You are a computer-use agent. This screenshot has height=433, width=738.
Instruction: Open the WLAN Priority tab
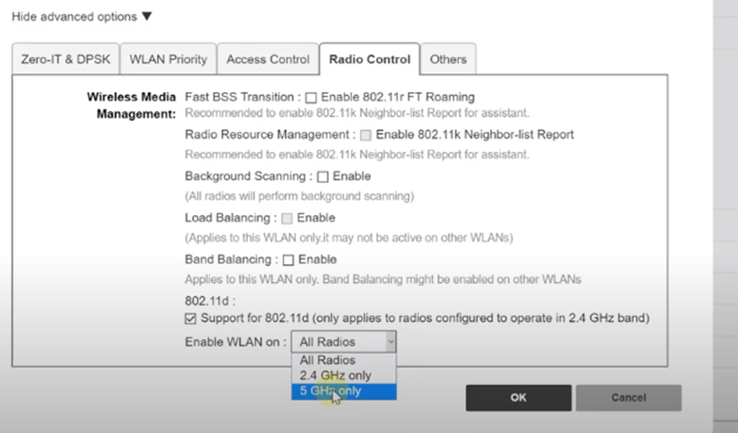(x=168, y=59)
